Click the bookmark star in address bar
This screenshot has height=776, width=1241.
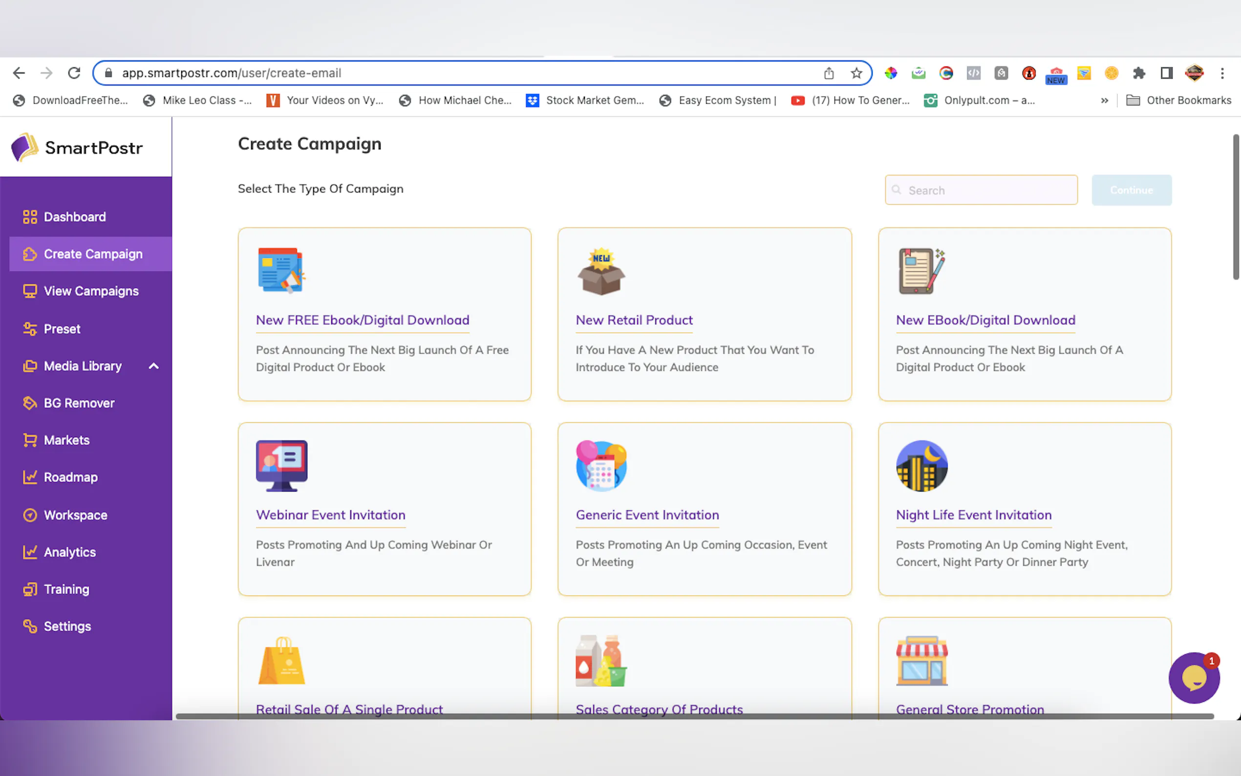[x=856, y=73]
